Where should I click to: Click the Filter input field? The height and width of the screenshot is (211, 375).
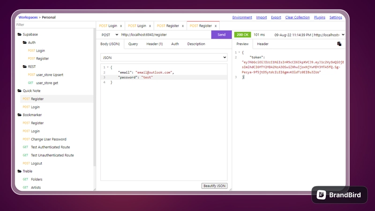55,25
